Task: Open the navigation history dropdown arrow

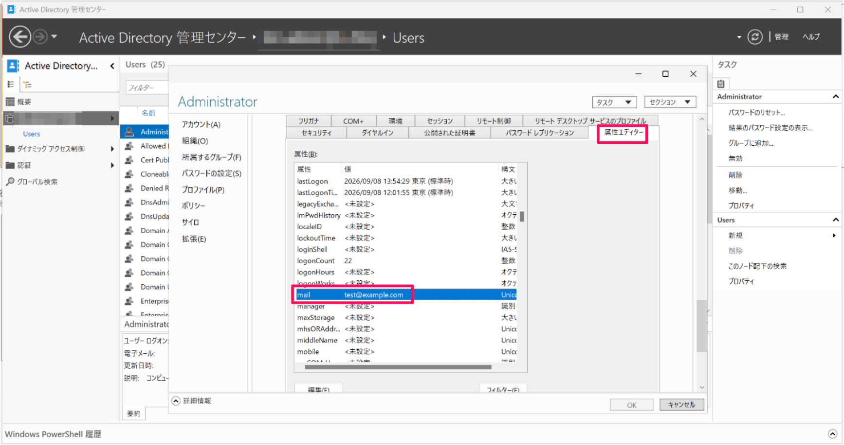Action: tap(54, 37)
